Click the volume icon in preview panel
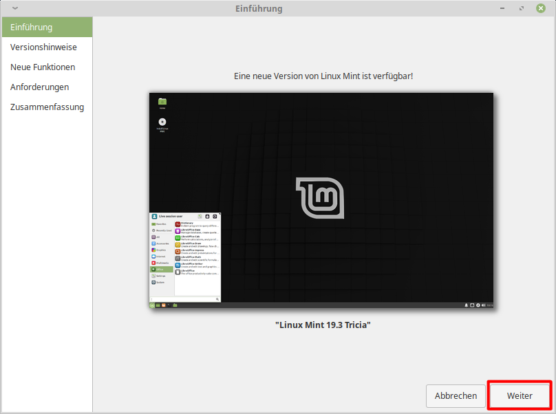This screenshot has height=414, width=556. (484, 305)
